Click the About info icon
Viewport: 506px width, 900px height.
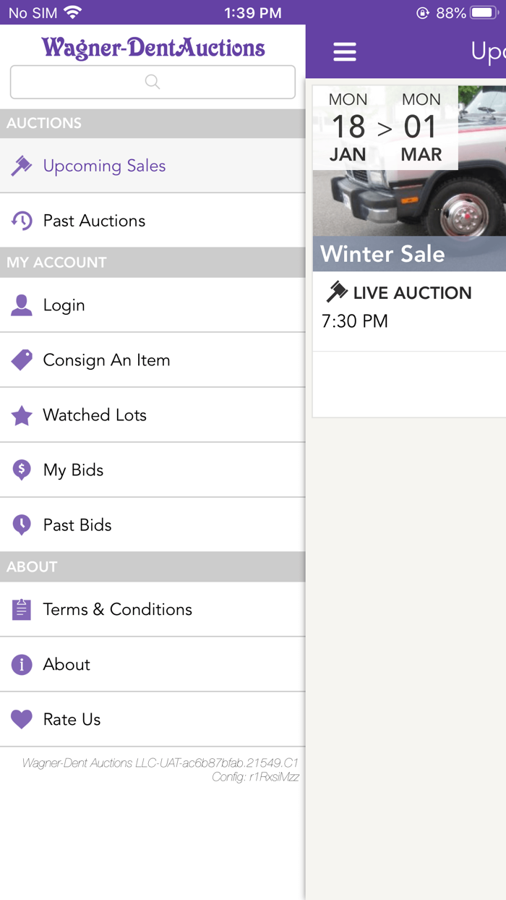coord(22,664)
